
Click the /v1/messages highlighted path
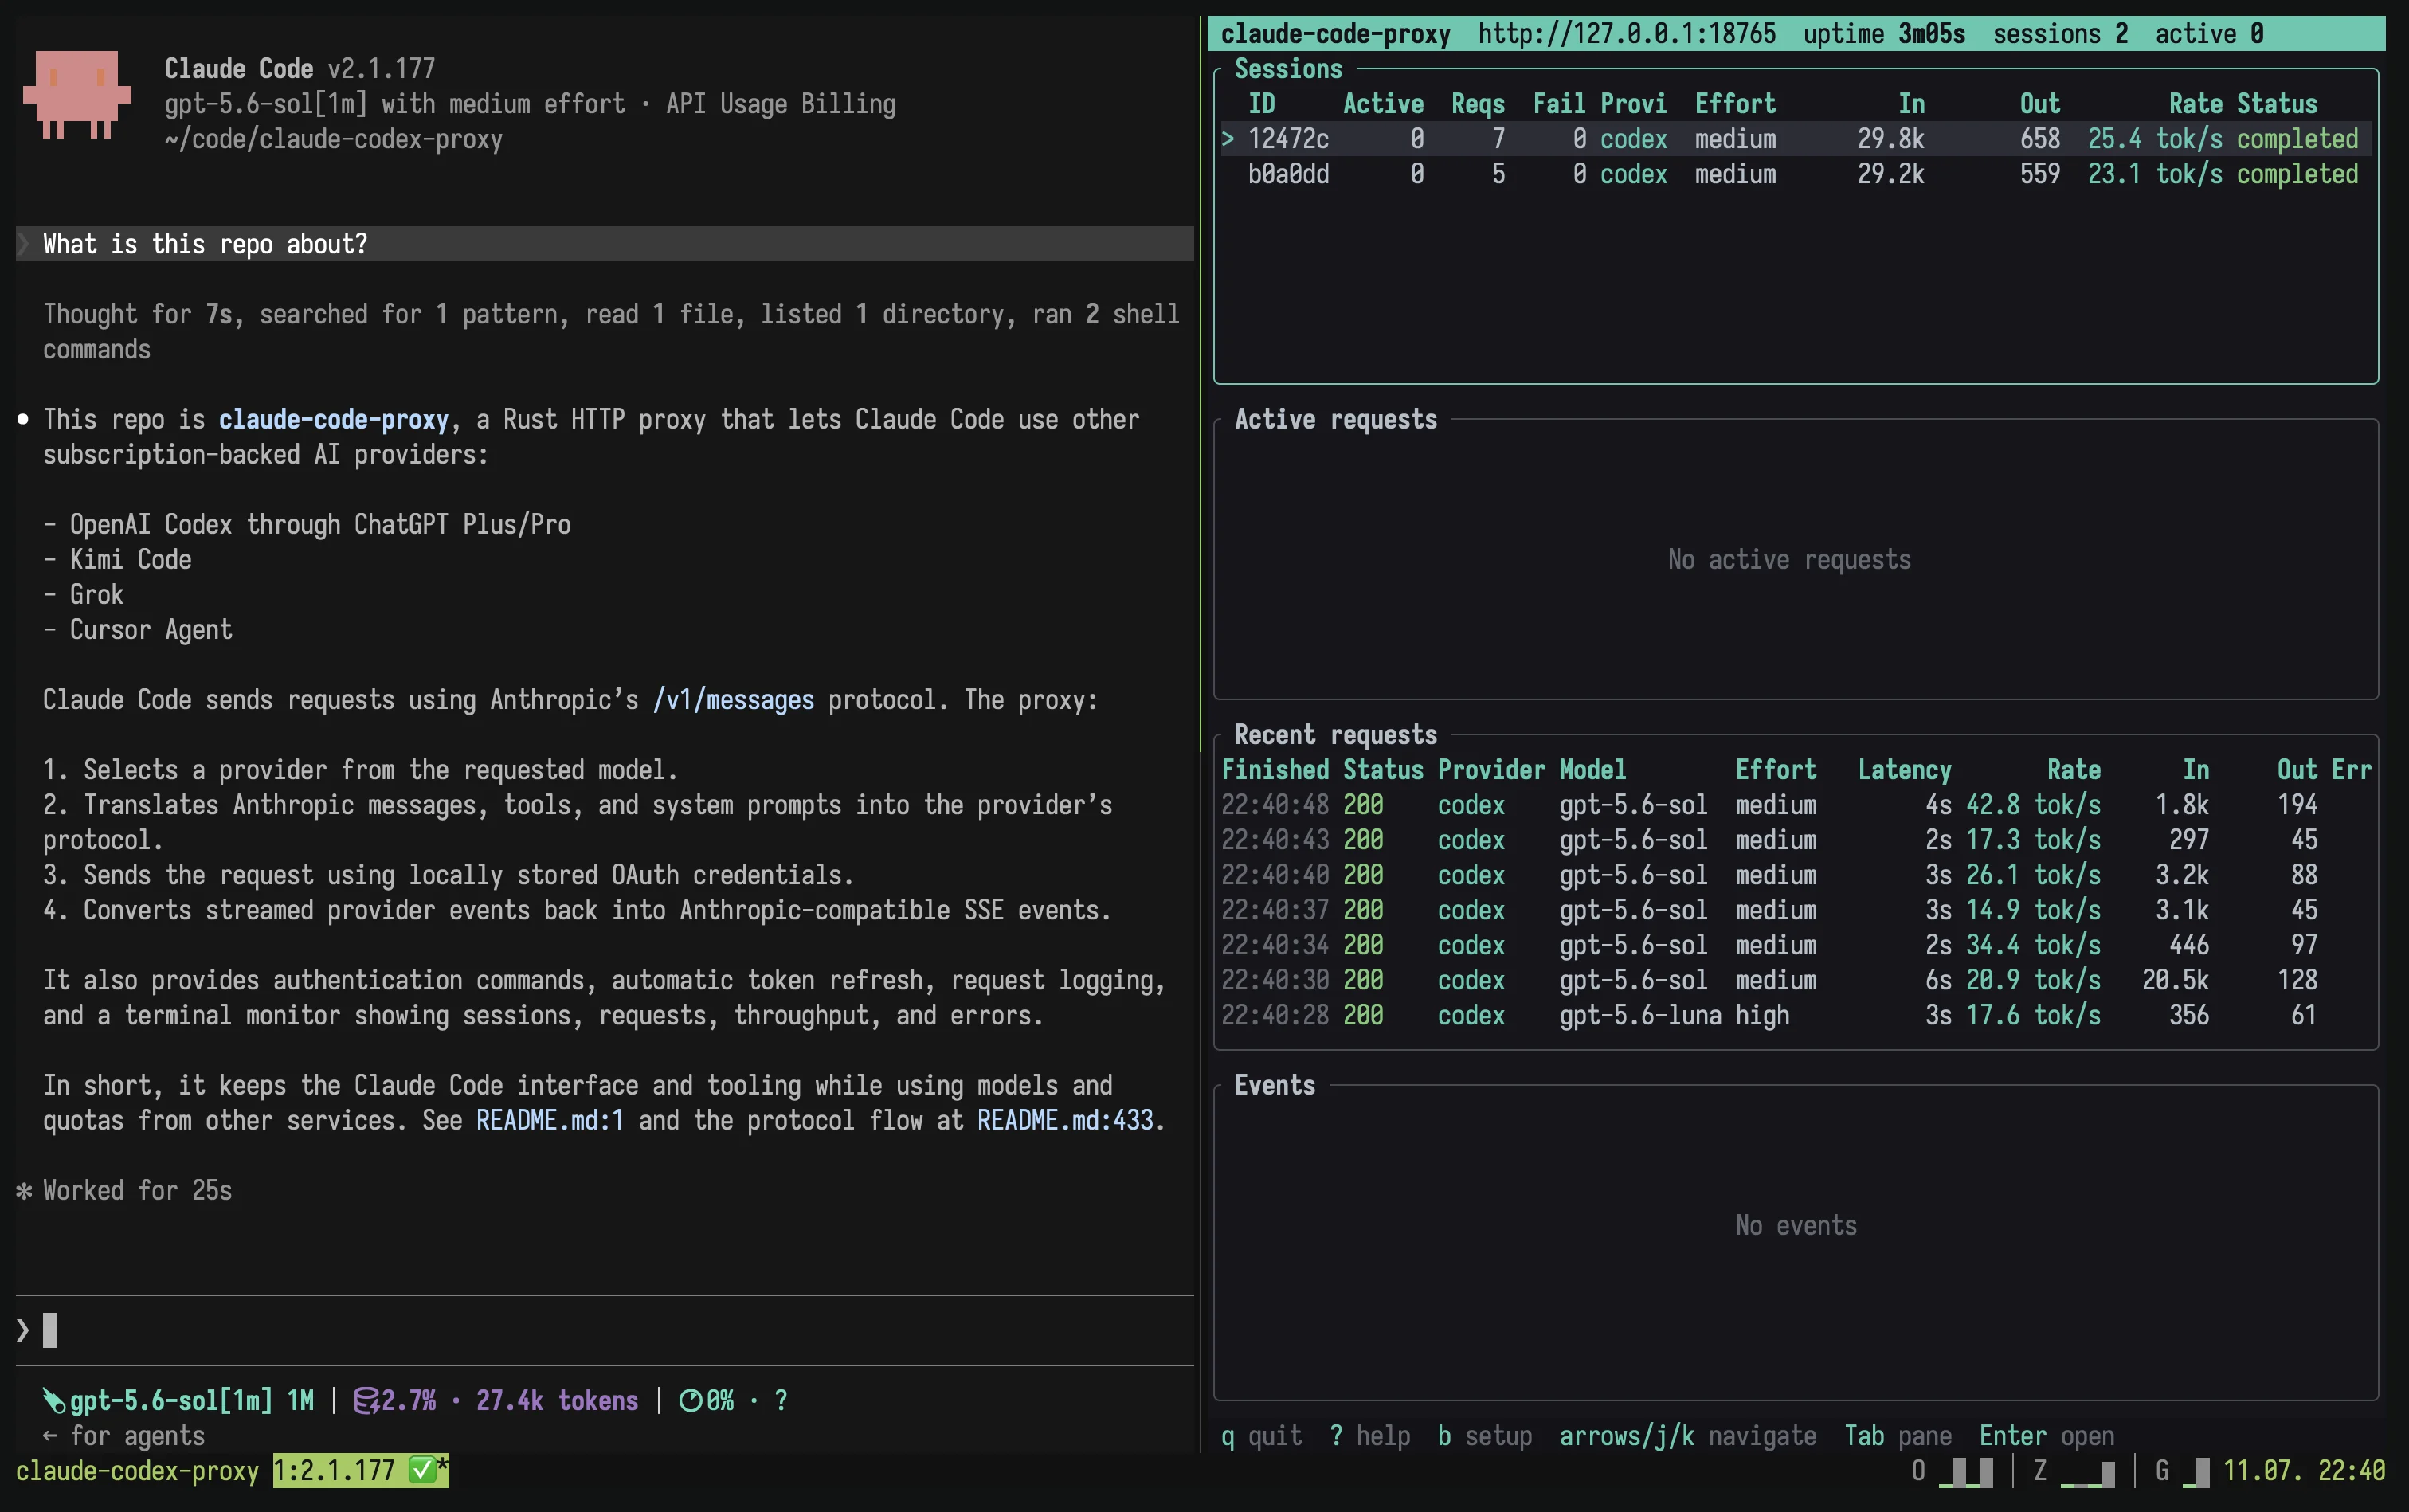point(733,700)
